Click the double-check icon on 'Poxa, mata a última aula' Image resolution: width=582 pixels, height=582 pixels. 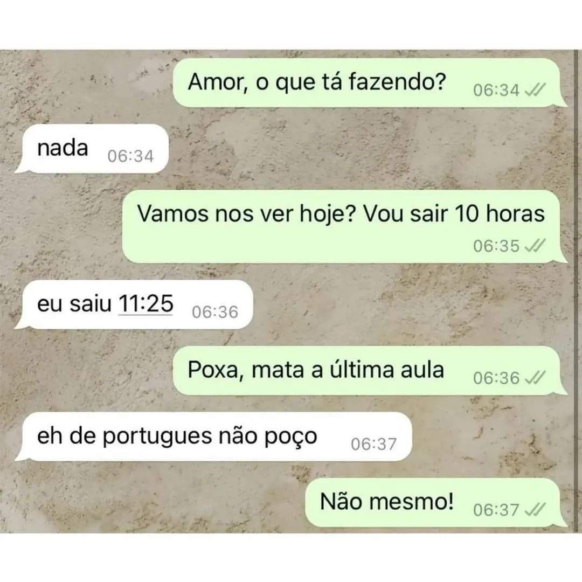pos(535,377)
